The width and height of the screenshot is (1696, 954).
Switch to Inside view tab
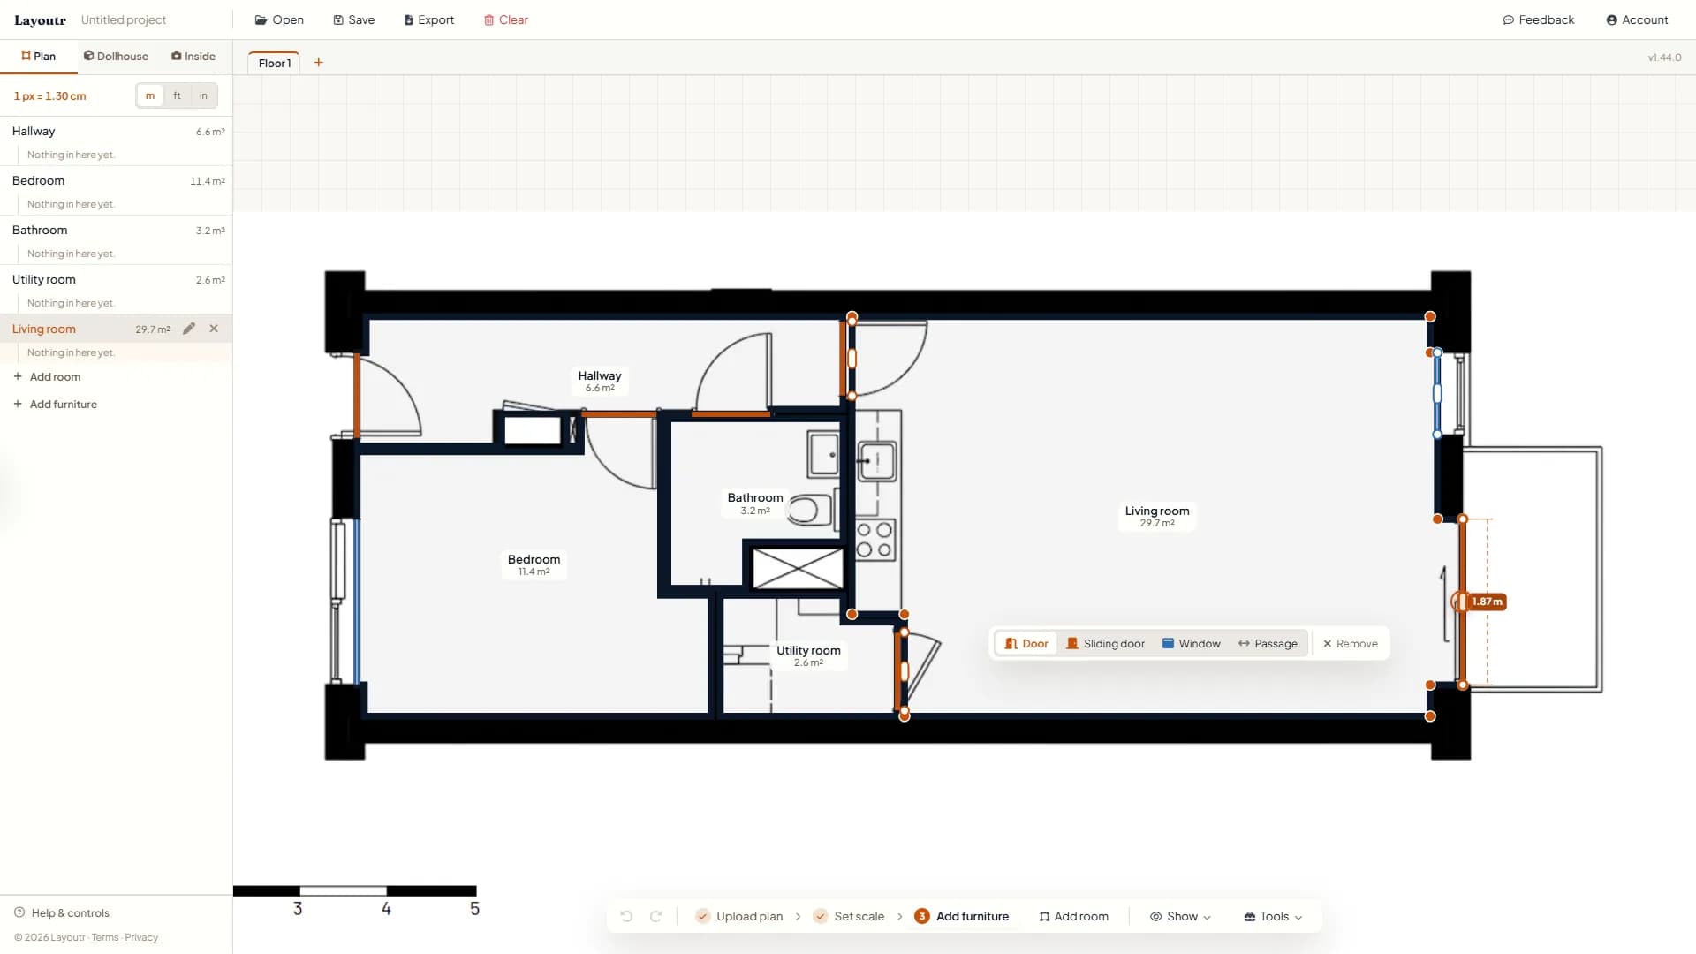(x=193, y=56)
